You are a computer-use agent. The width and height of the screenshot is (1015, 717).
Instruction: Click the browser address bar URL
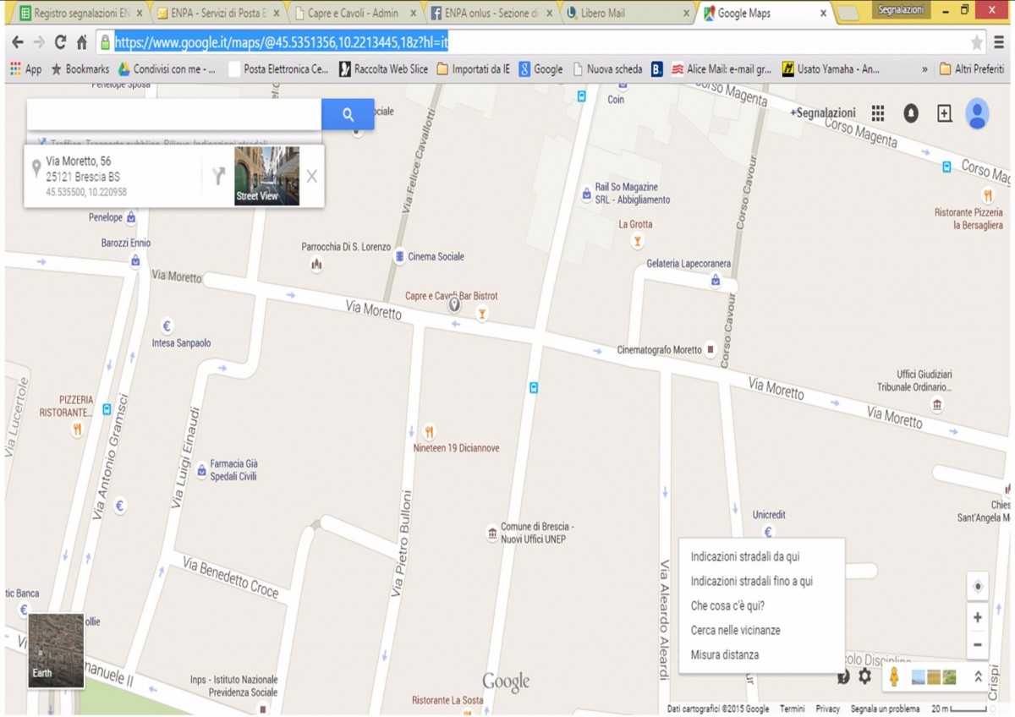[281, 42]
